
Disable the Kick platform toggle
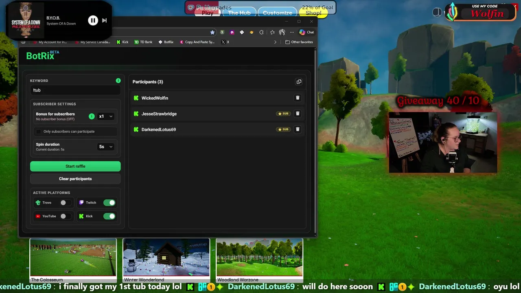109,216
